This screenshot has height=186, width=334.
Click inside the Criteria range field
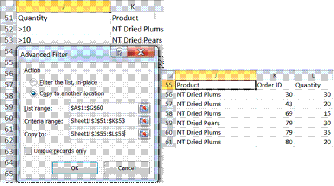pos(102,121)
